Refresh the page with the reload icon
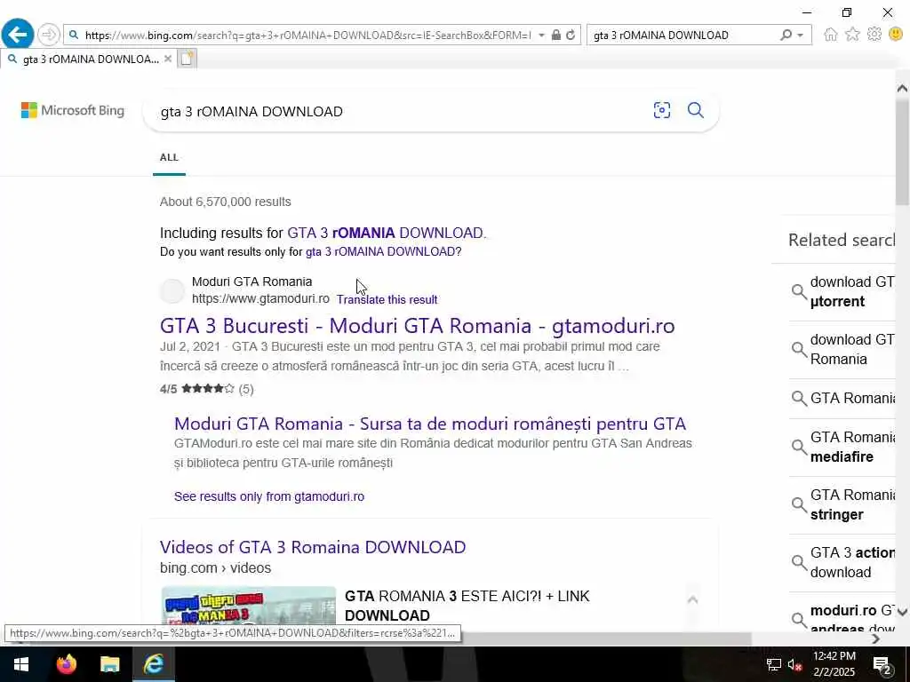Screen dimensions: 910x682 [x=571, y=35]
